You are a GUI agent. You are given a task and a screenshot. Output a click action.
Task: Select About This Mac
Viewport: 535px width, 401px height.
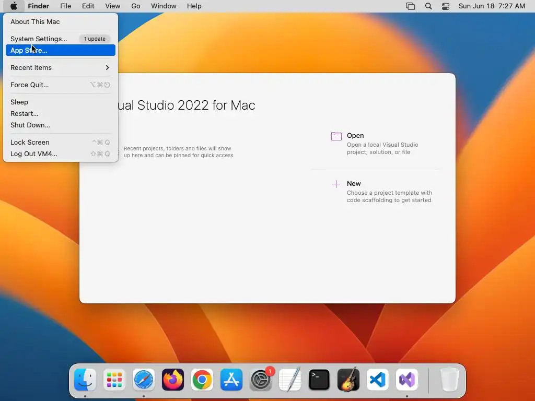pos(61,21)
